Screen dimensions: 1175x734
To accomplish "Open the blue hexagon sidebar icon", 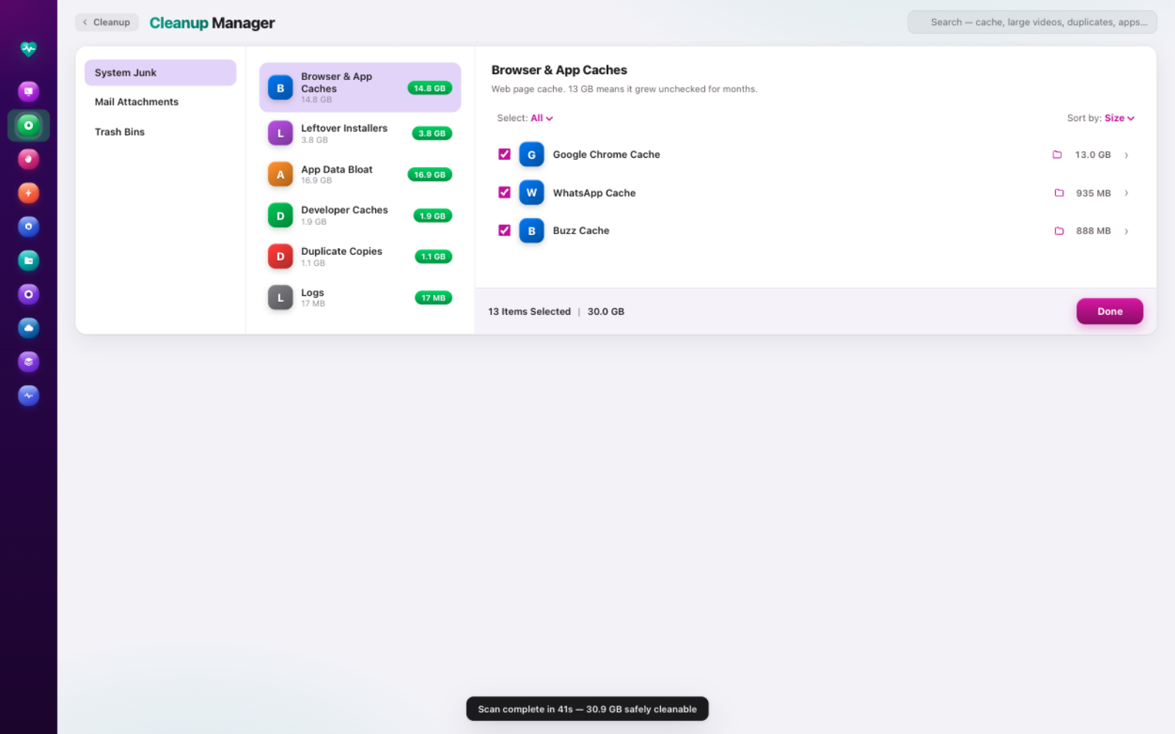I will pyautogui.click(x=29, y=227).
